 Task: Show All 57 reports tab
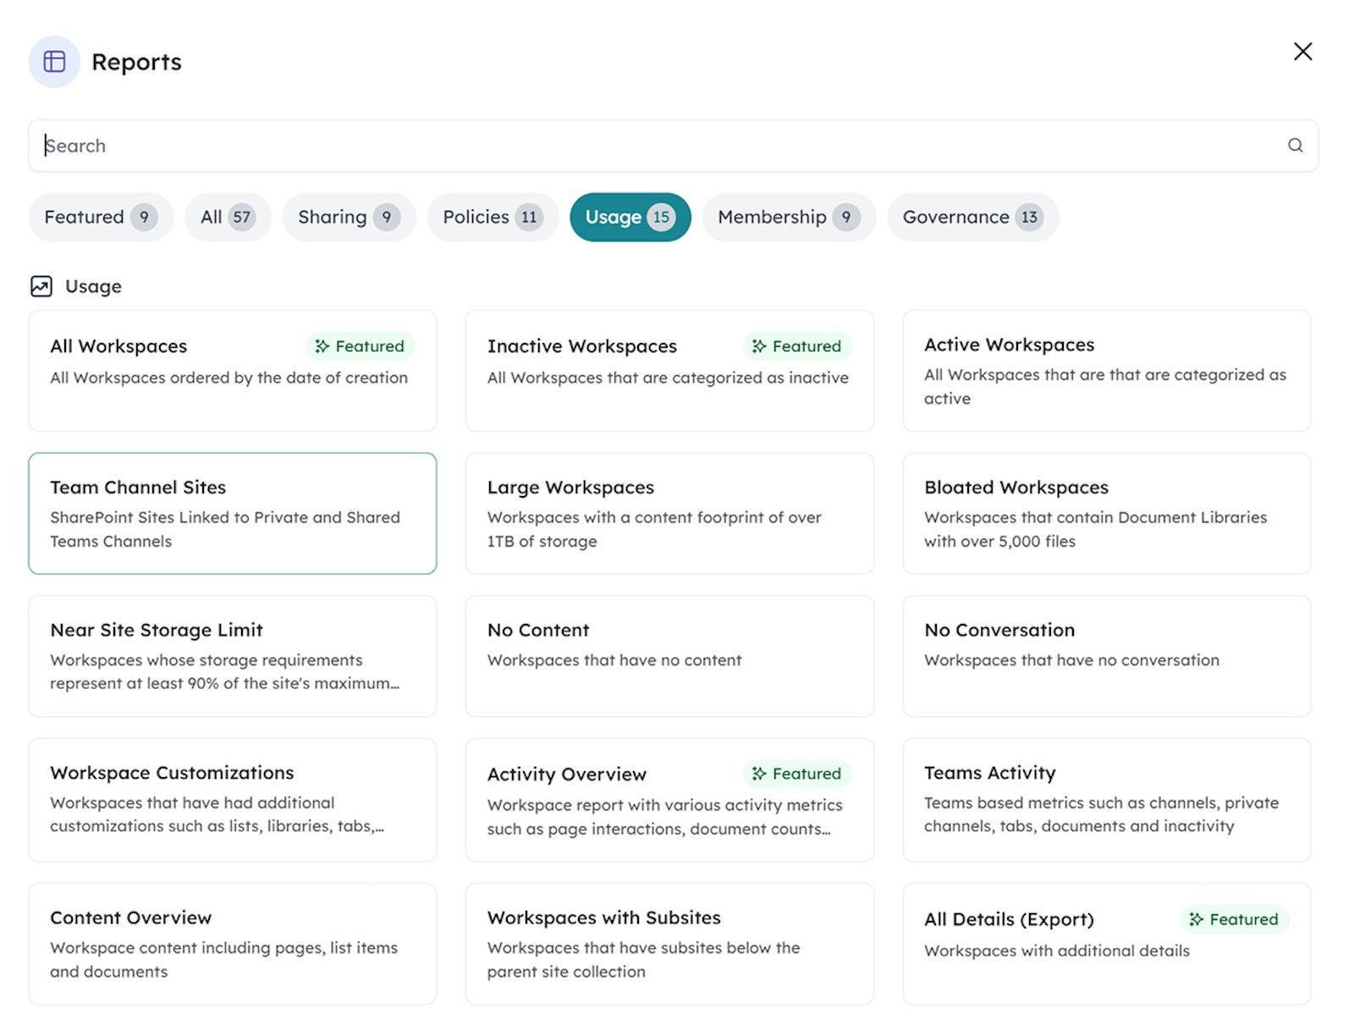[x=227, y=218]
